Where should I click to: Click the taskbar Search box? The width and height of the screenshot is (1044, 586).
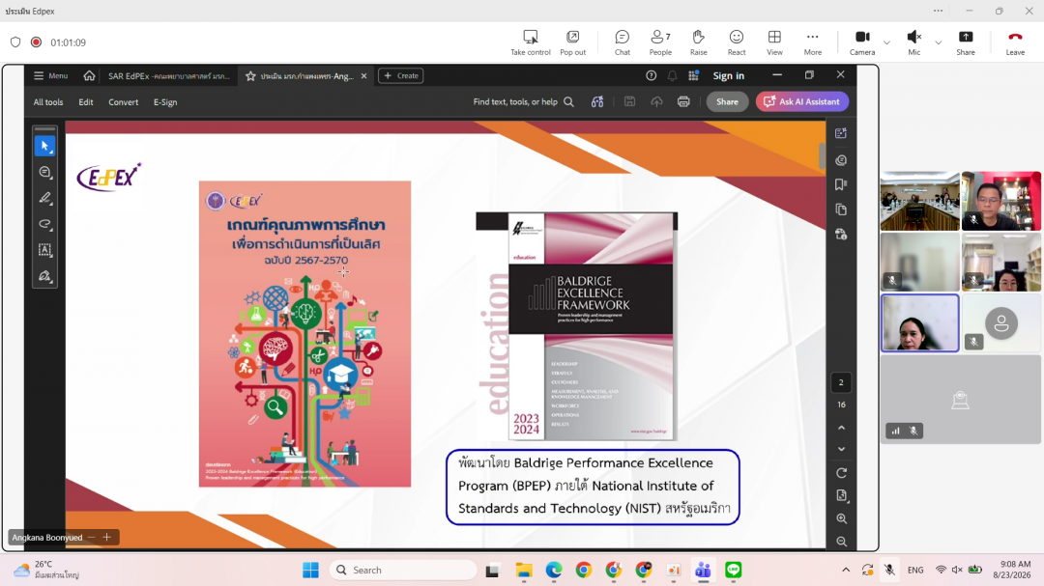[403, 570]
